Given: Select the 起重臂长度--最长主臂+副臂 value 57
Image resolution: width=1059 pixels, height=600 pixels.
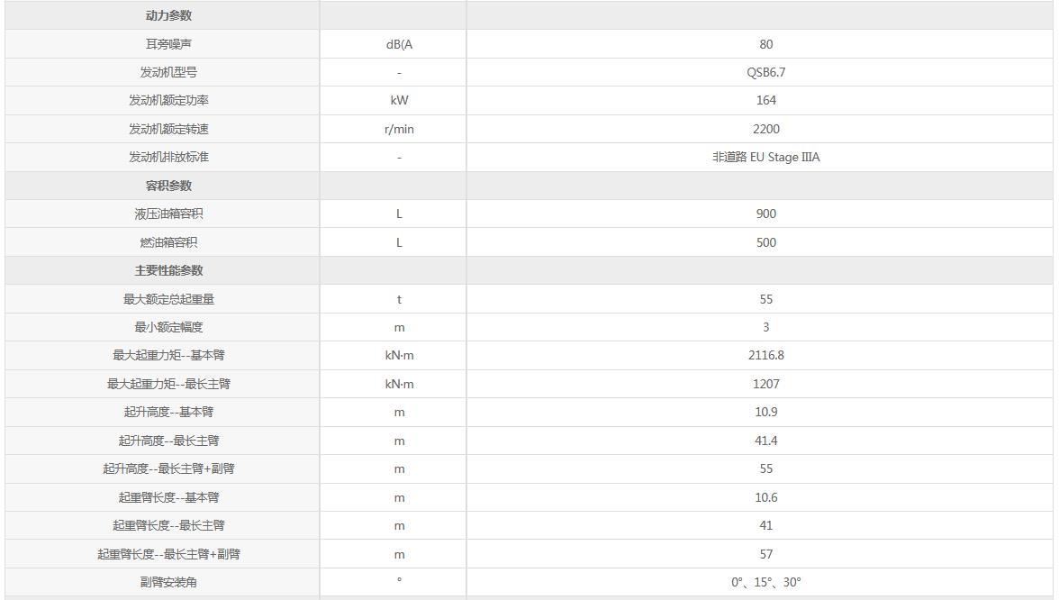Looking at the screenshot, I should tap(765, 554).
